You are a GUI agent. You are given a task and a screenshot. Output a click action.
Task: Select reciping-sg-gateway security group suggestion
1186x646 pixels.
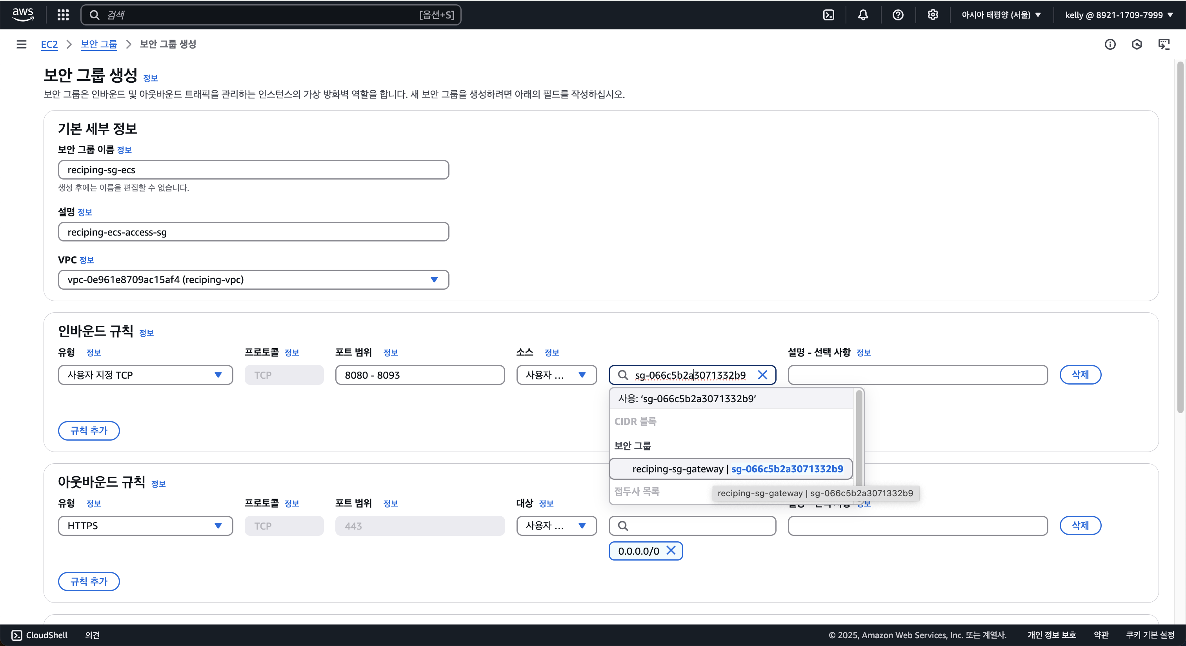(x=731, y=469)
